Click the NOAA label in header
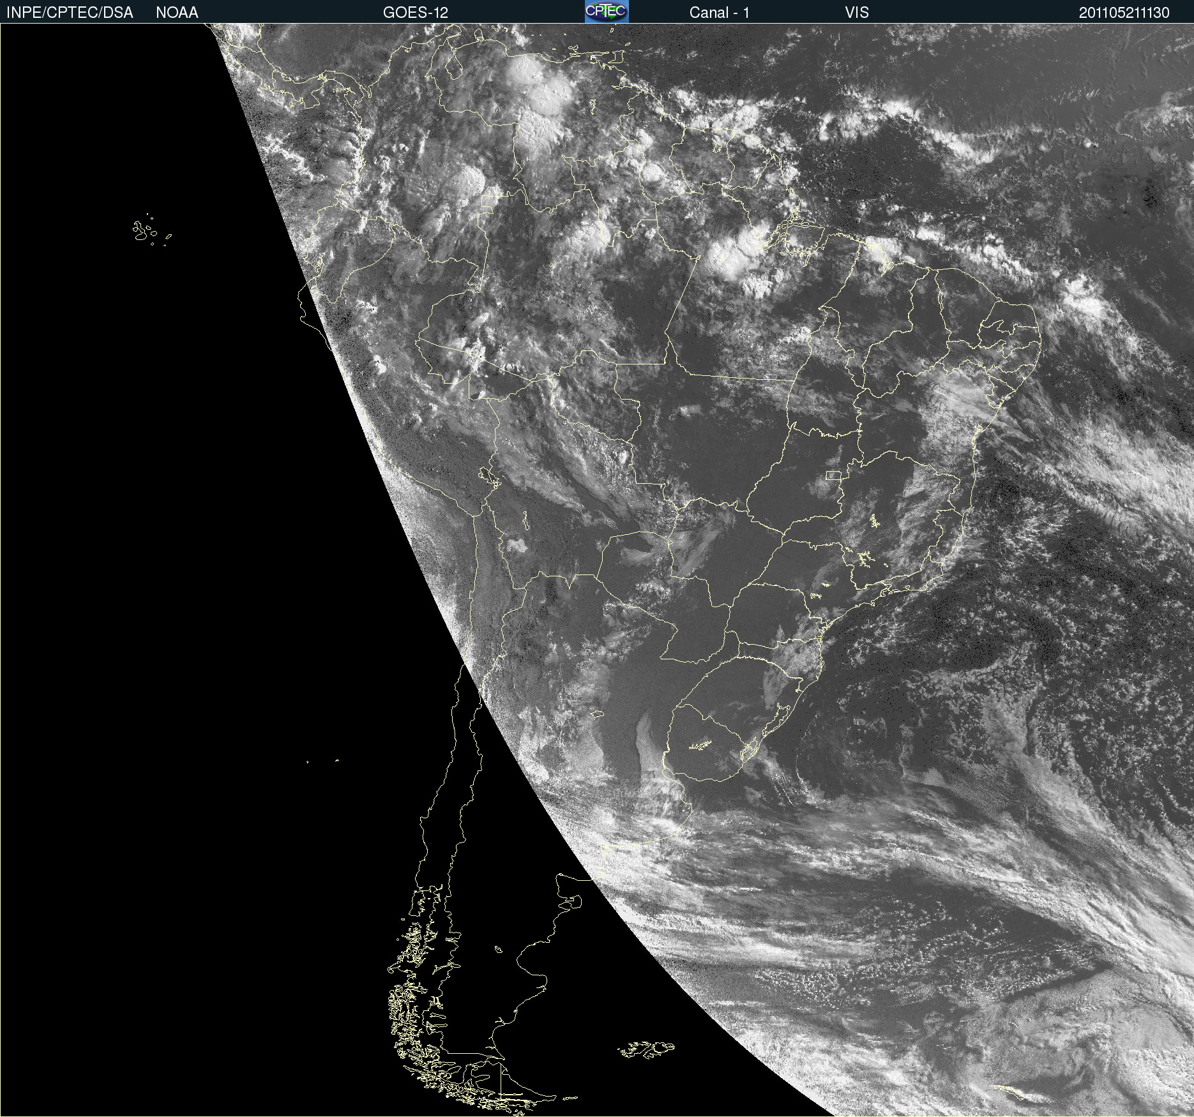 [177, 13]
